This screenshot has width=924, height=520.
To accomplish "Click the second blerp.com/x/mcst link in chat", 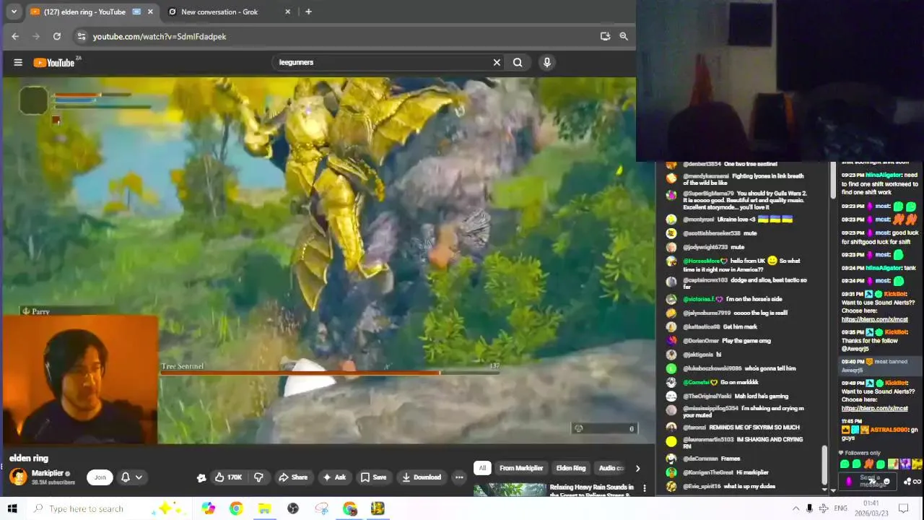I will (x=874, y=408).
